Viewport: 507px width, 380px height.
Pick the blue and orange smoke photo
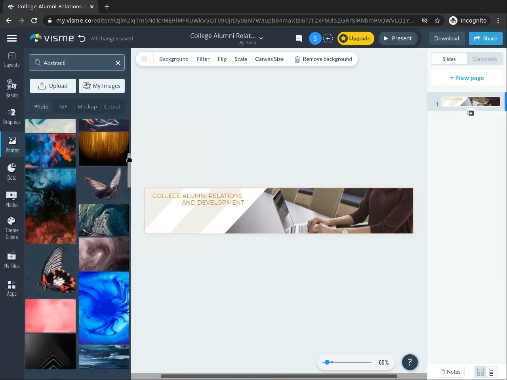50,150
